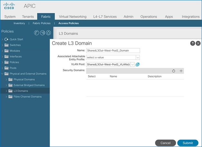Click the Quick Start icon
This screenshot has width=202, height=147.
point(6,39)
